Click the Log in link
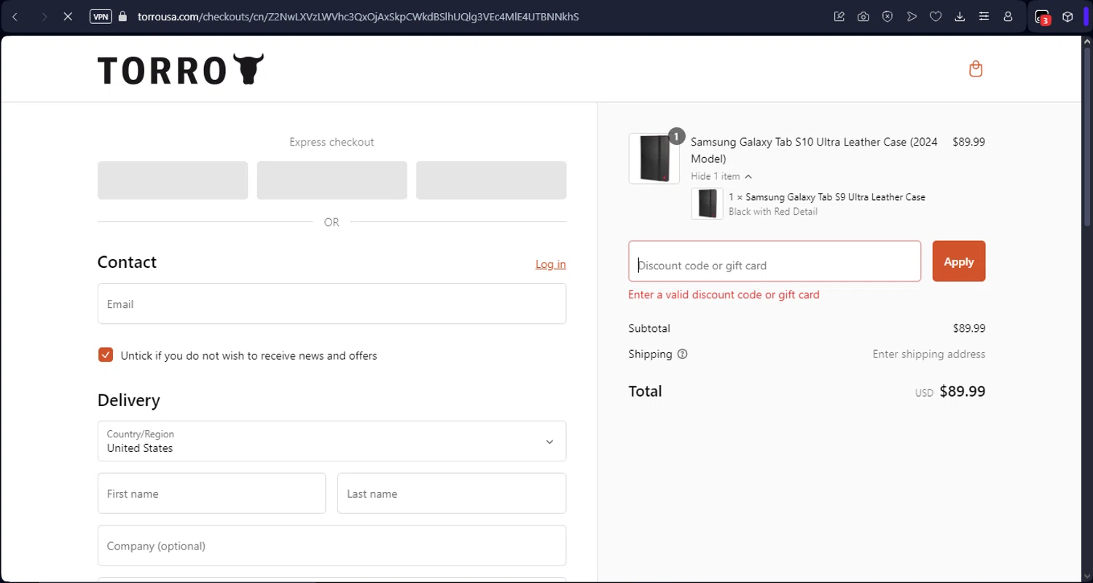1093x583 pixels. 551,264
